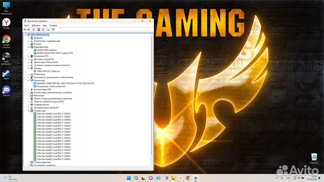Open the Yandex browser desktop shortcut

click(6, 23)
